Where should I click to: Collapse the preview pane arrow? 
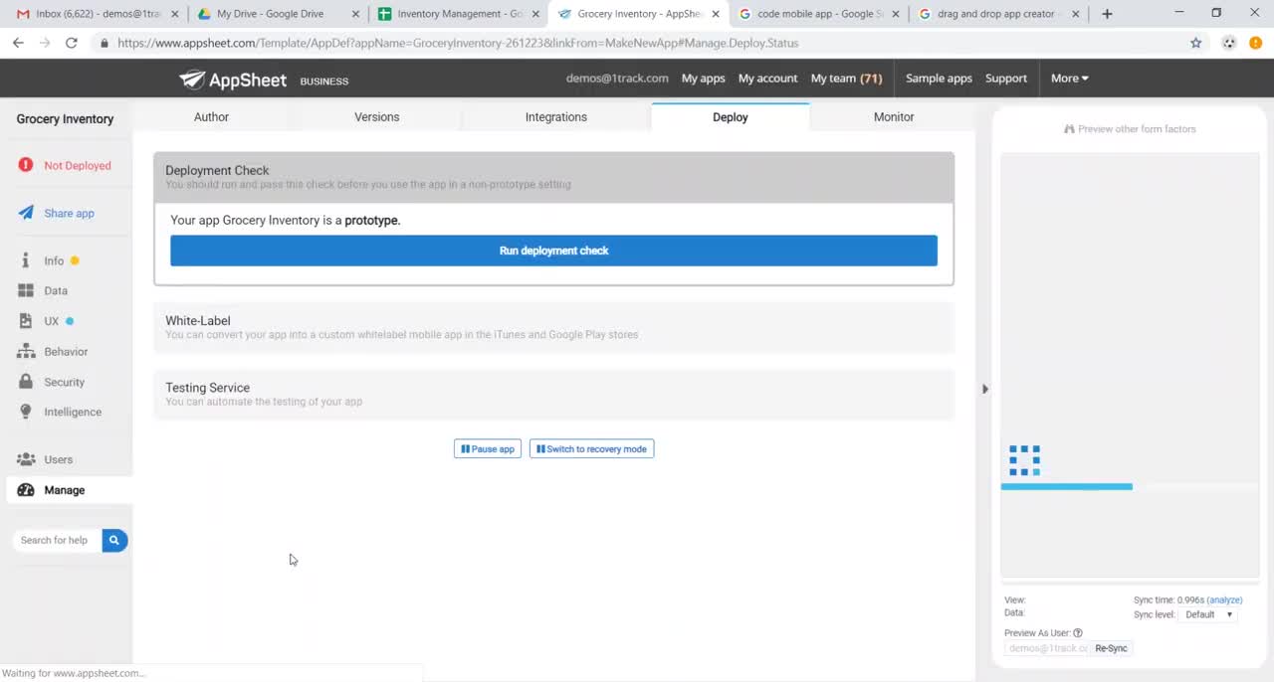(x=984, y=389)
